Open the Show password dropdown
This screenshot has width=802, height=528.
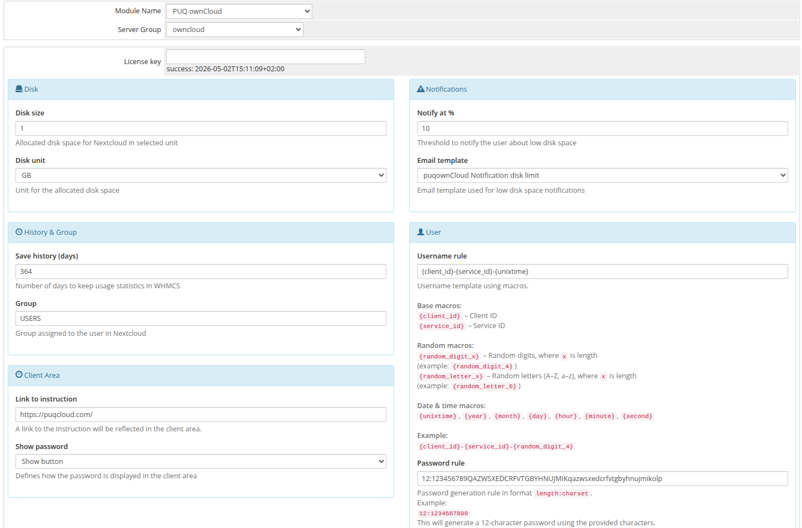(x=200, y=461)
